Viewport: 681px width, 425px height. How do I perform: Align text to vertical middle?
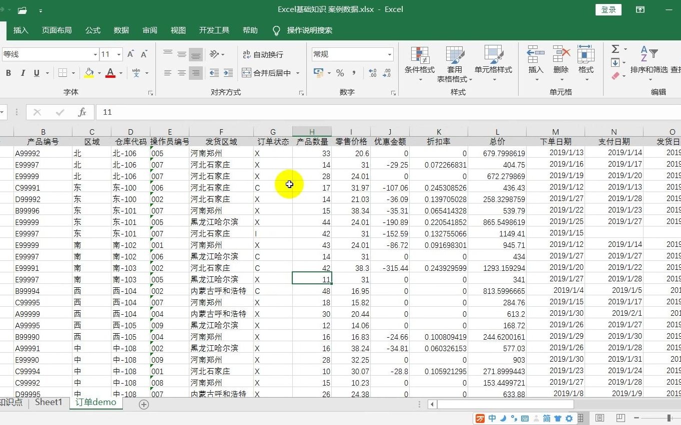point(182,54)
